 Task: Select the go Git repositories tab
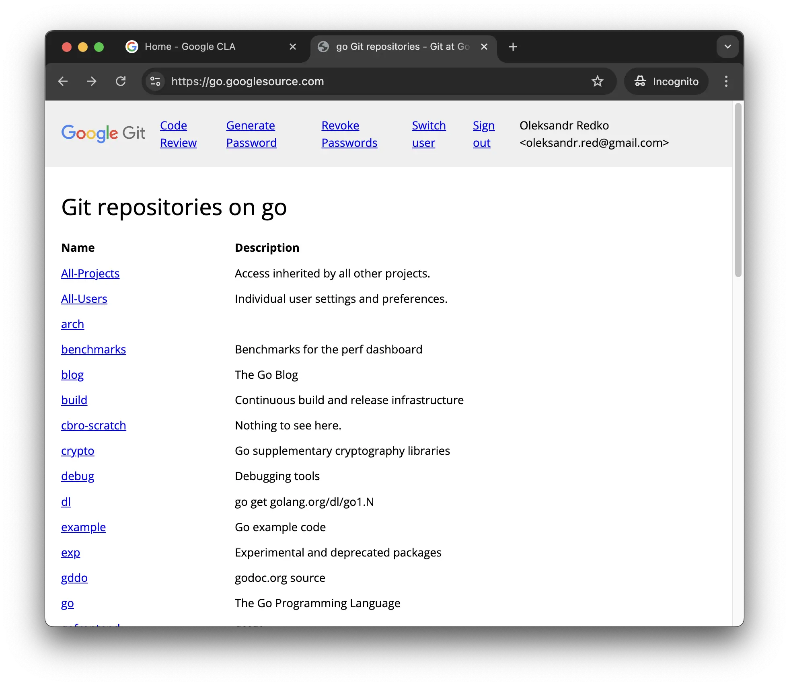coord(398,47)
